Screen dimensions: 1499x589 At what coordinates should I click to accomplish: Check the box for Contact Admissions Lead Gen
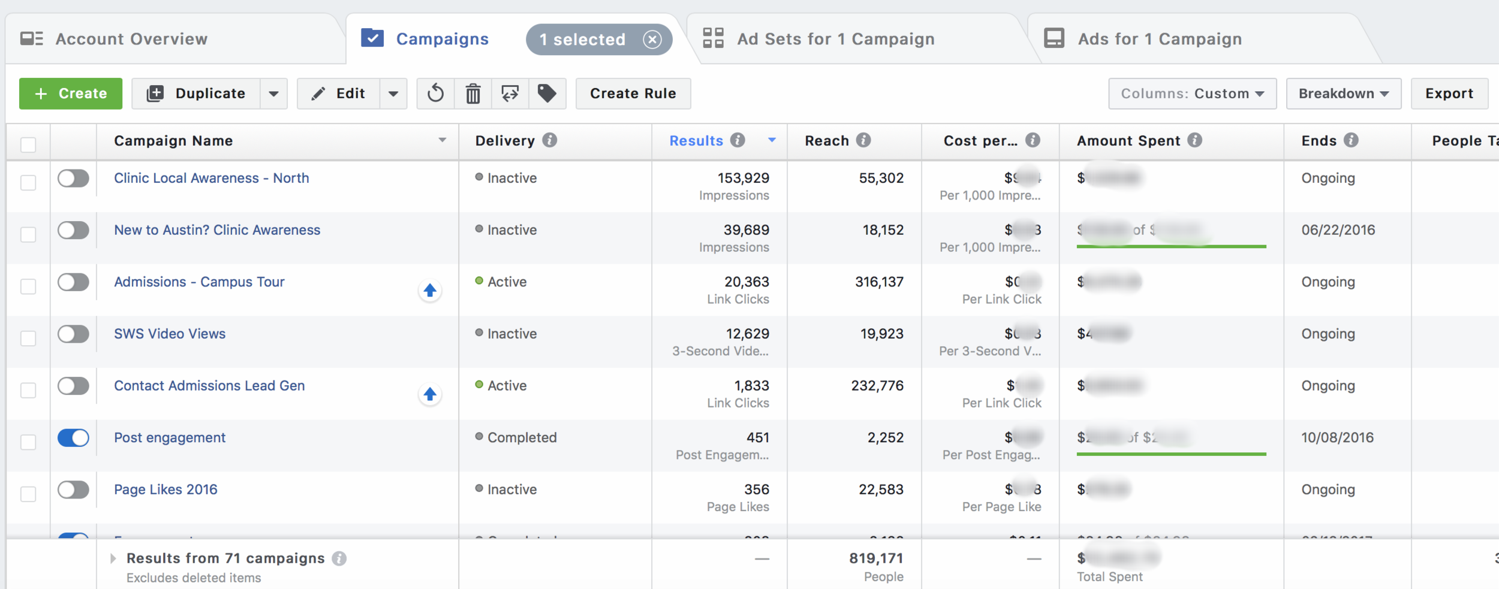[x=28, y=390]
